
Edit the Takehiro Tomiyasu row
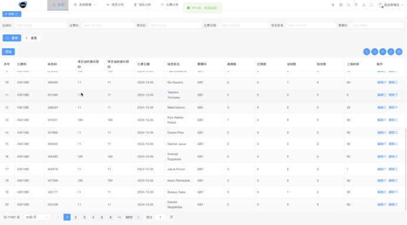click(382, 95)
